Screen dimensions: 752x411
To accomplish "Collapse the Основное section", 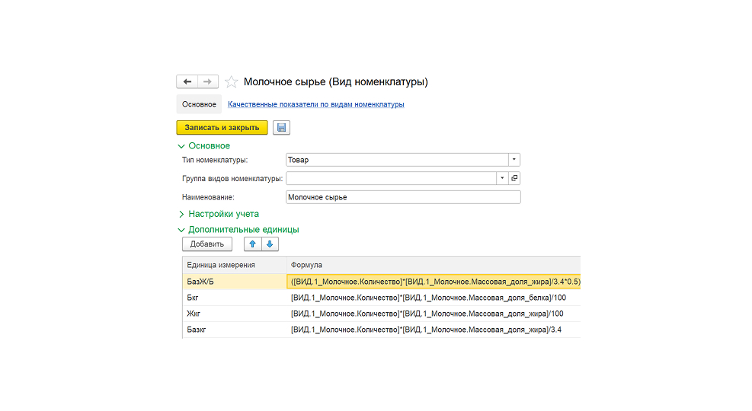I will [x=181, y=146].
